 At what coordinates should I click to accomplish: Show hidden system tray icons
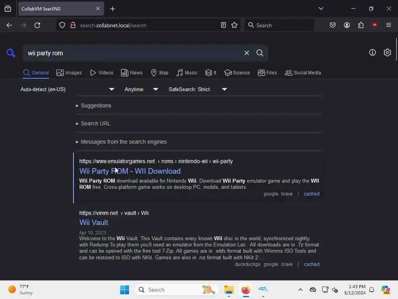coord(300,290)
